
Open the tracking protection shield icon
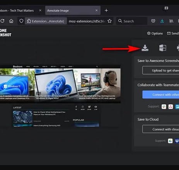21,21
